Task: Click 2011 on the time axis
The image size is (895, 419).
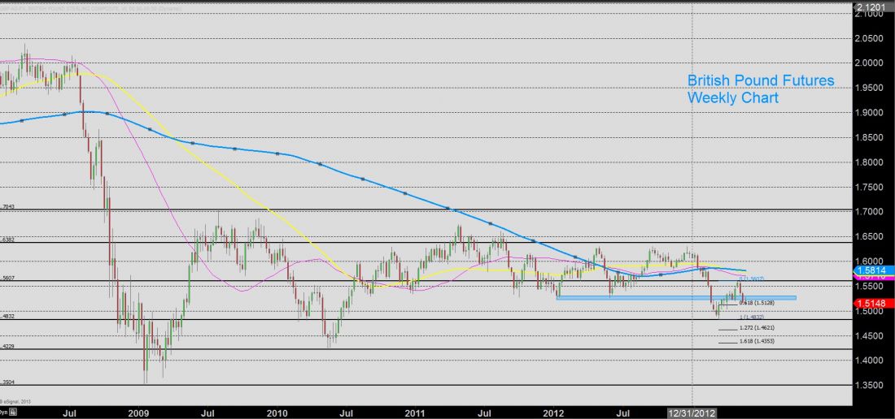Action: coord(415,413)
